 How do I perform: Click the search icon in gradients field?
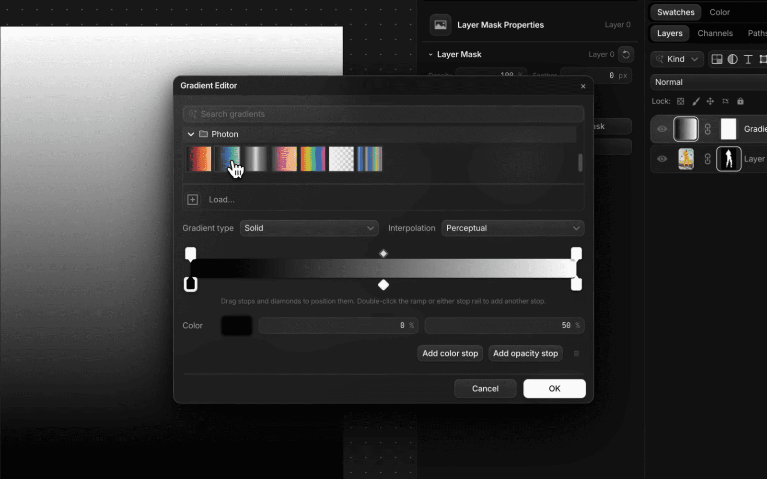point(193,114)
